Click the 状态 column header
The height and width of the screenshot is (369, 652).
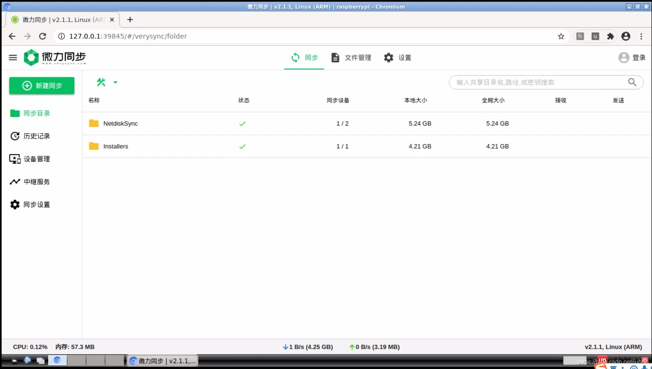[x=244, y=100]
